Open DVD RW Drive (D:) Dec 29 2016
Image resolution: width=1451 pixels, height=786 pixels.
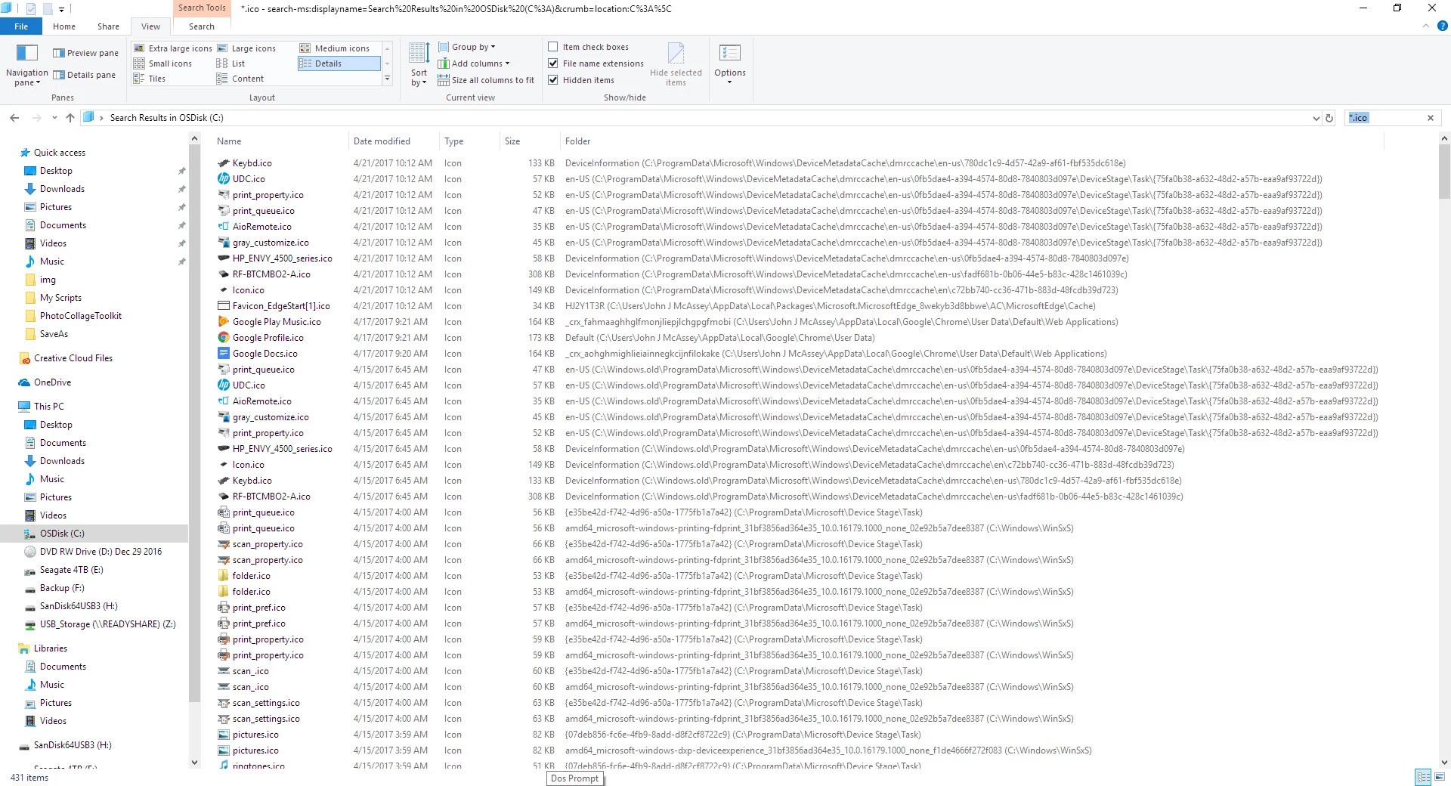coord(101,552)
